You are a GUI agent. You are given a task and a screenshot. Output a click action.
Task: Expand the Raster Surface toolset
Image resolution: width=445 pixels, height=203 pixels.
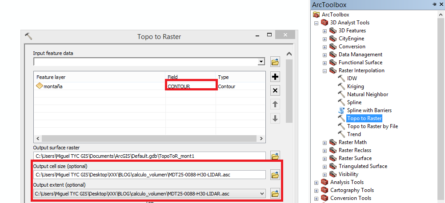[325, 158]
